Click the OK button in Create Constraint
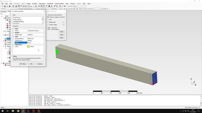 point(31,64)
